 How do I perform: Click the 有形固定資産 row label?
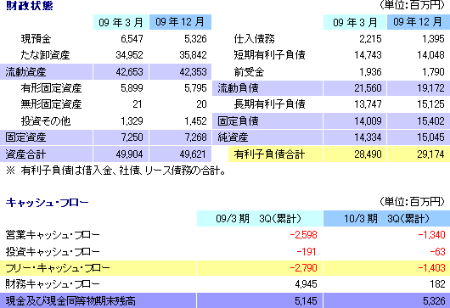51,88
